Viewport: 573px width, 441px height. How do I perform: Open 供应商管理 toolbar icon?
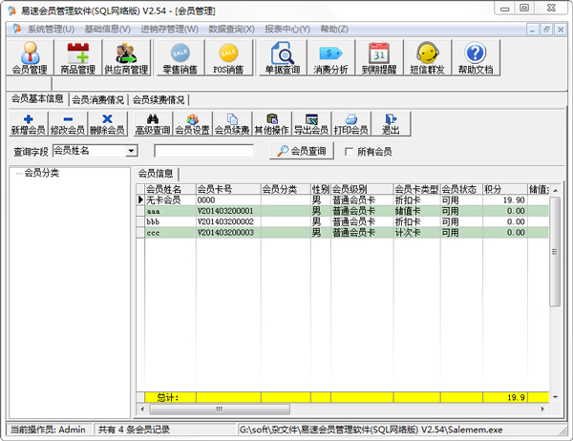point(126,57)
